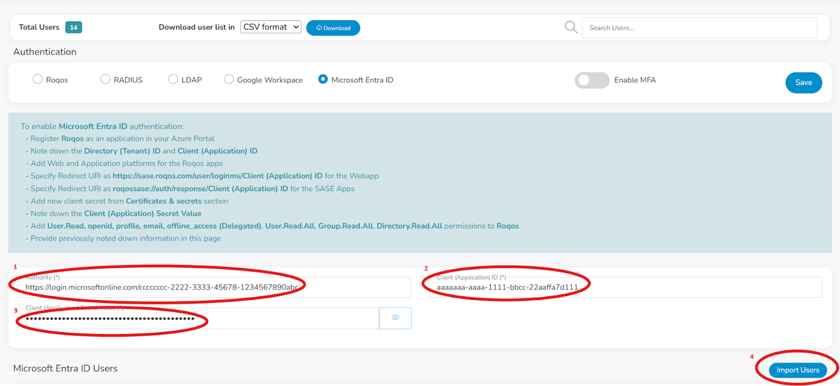This screenshot has width=840, height=386.
Task: Select the Roqos authentication radio button
Action: click(x=38, y=79)
